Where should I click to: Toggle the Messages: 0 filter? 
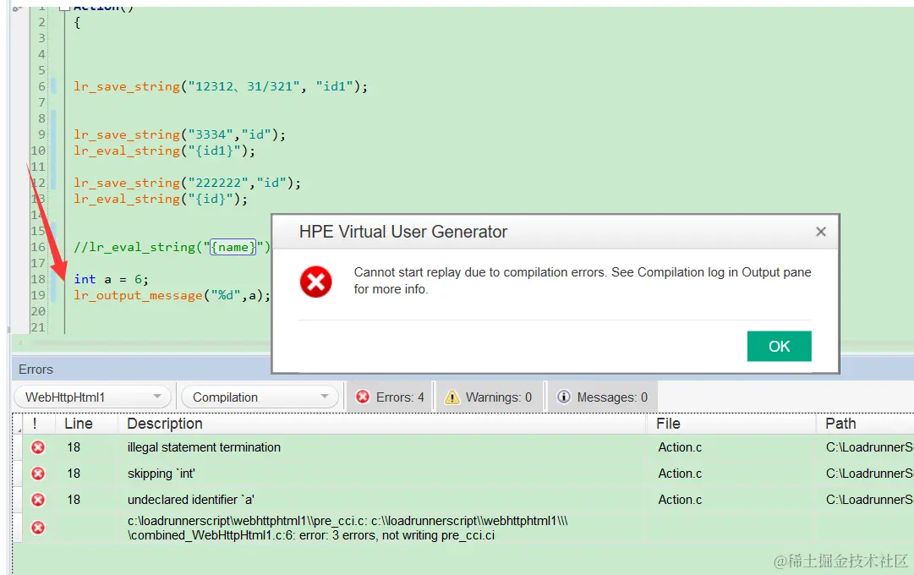(x=604, y=397)
